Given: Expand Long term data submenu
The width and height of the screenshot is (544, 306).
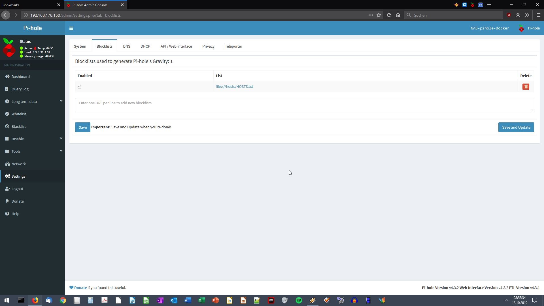Looking at the screenshot, I should [33, 101].
